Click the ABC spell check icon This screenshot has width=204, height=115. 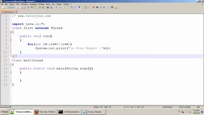pos(112,7)
